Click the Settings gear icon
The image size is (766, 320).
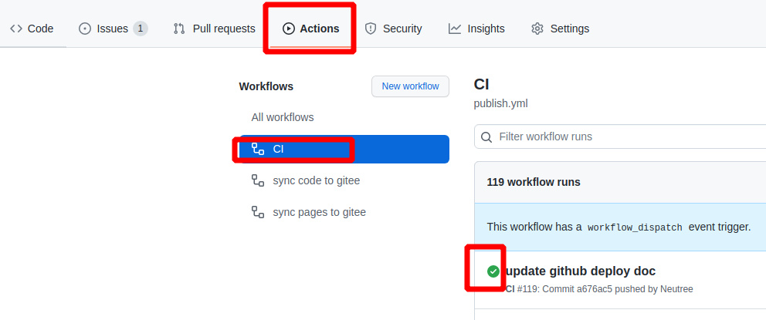click(x=537, y=29)
